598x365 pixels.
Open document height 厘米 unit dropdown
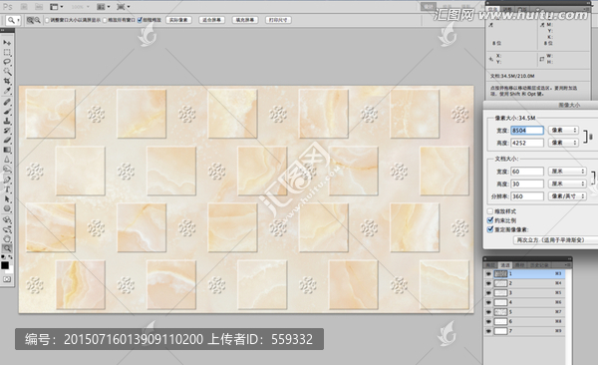(x=567, y=183)
